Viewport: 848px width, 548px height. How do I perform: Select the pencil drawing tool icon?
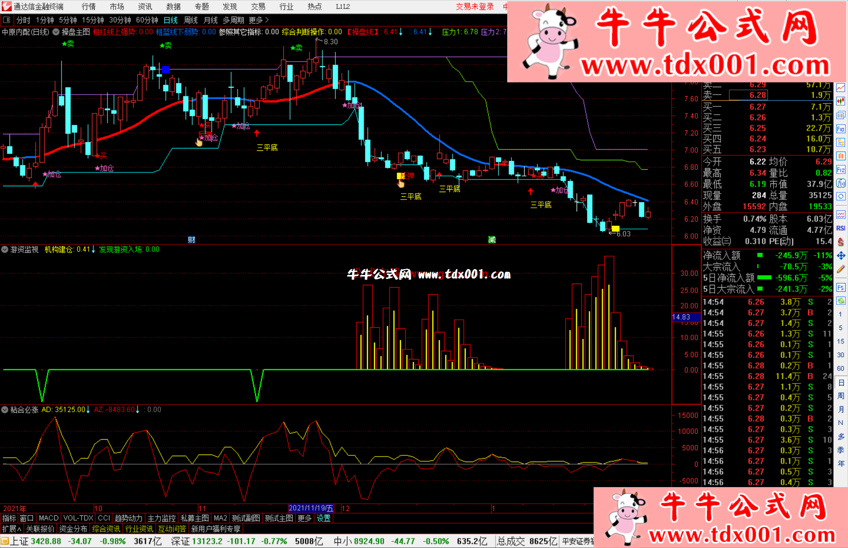click(841, 269)
